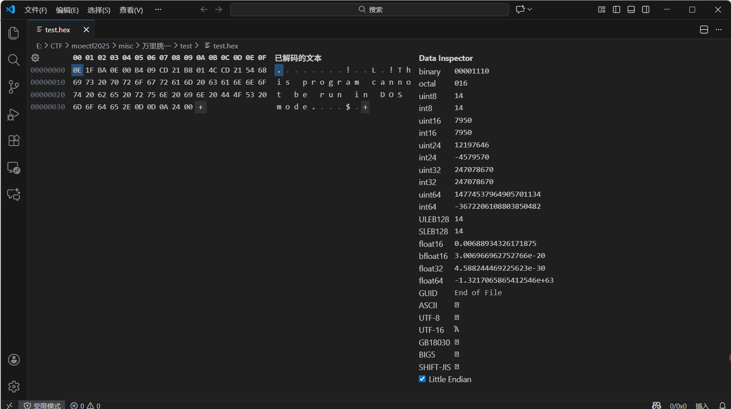Toggle the bottom panel visibility
This screenshot has height=409, width=731.
[631, 9]
